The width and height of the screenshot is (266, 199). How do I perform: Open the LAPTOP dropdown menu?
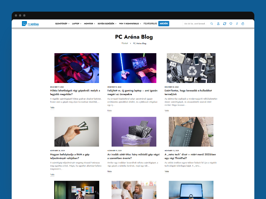76,23
